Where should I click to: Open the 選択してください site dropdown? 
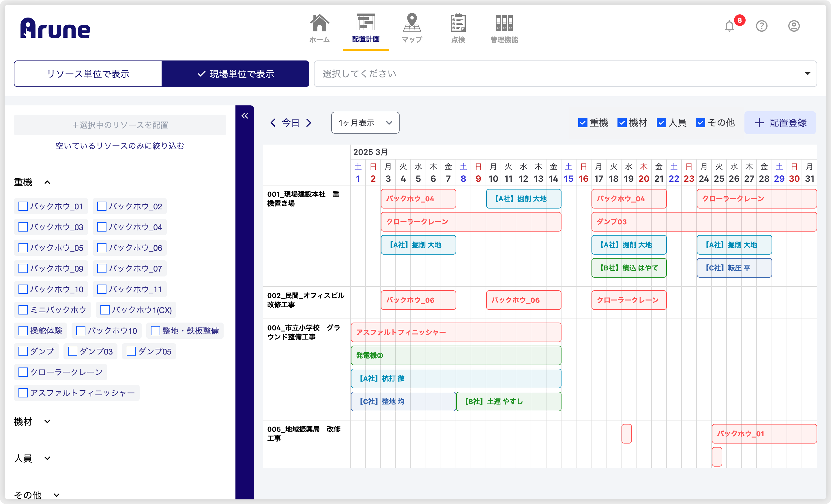[565, 74]
